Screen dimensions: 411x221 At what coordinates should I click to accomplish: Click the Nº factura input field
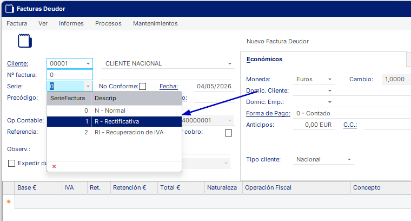tap(70, 75)
